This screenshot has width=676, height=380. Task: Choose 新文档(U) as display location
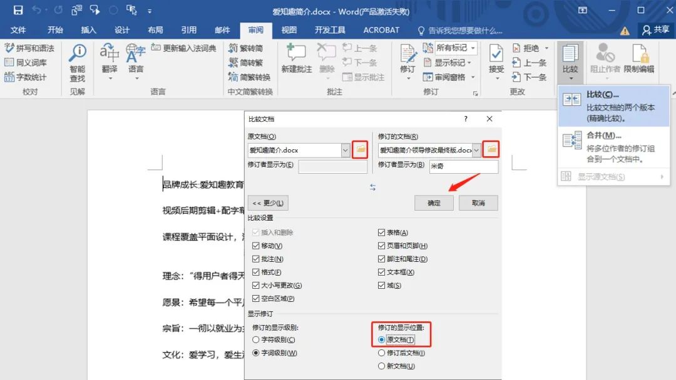coord(381,366)
